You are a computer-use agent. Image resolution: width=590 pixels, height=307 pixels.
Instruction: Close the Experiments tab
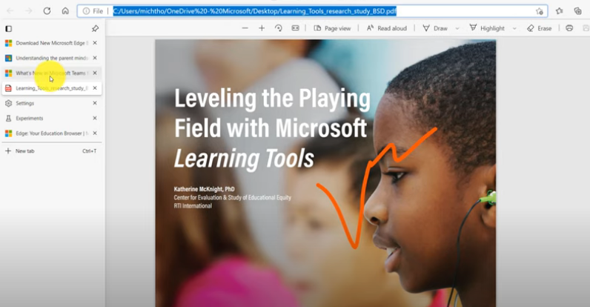coord(95,118)
